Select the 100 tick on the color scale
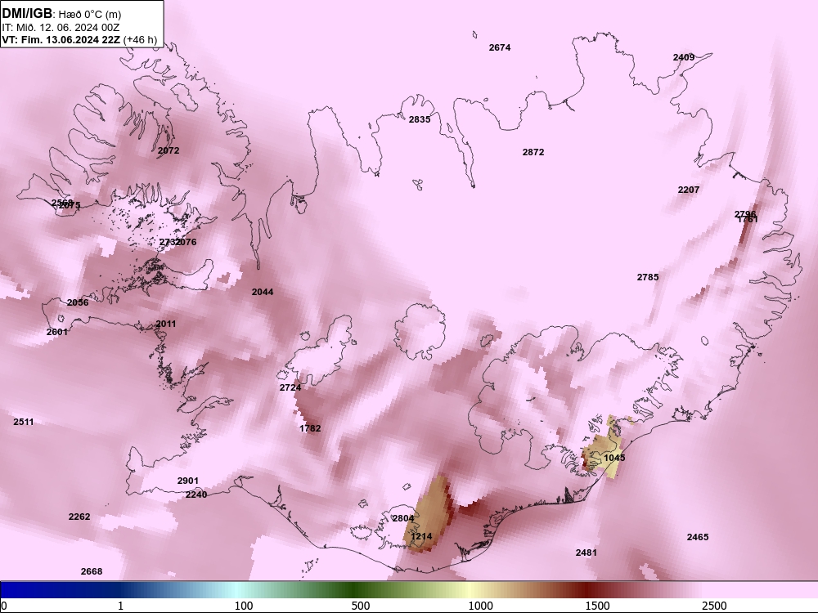Screen dimensions: 818x613 [244, 606]
